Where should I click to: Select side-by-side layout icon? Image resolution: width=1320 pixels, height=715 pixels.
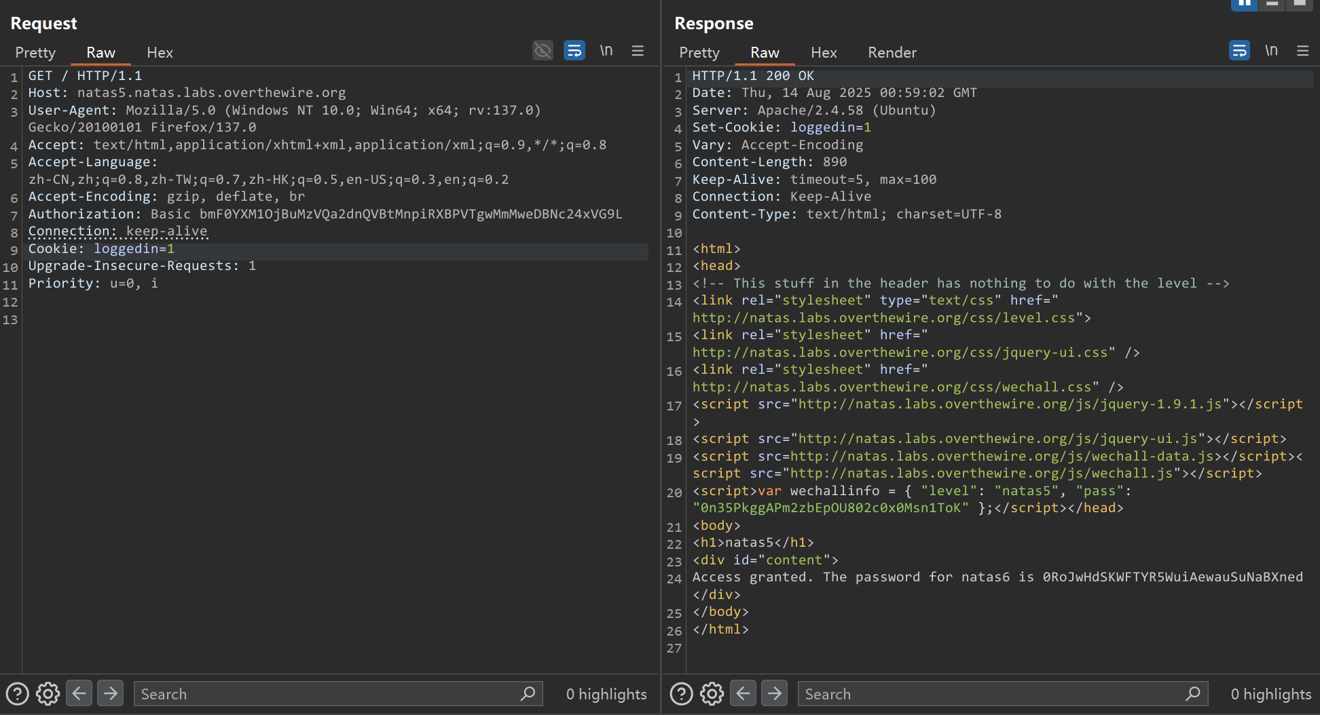tap(1244, 4)
